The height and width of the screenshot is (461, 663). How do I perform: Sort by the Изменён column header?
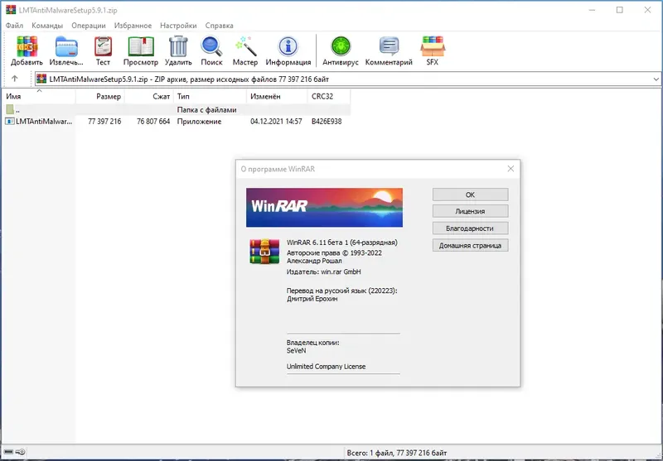pos(277,96)
